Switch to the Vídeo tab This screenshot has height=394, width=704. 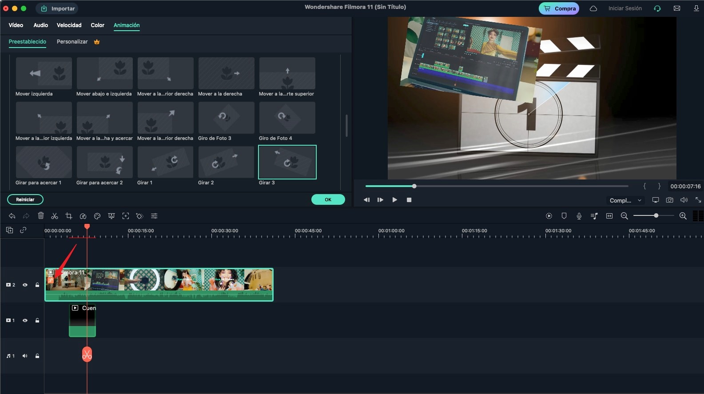16,25
